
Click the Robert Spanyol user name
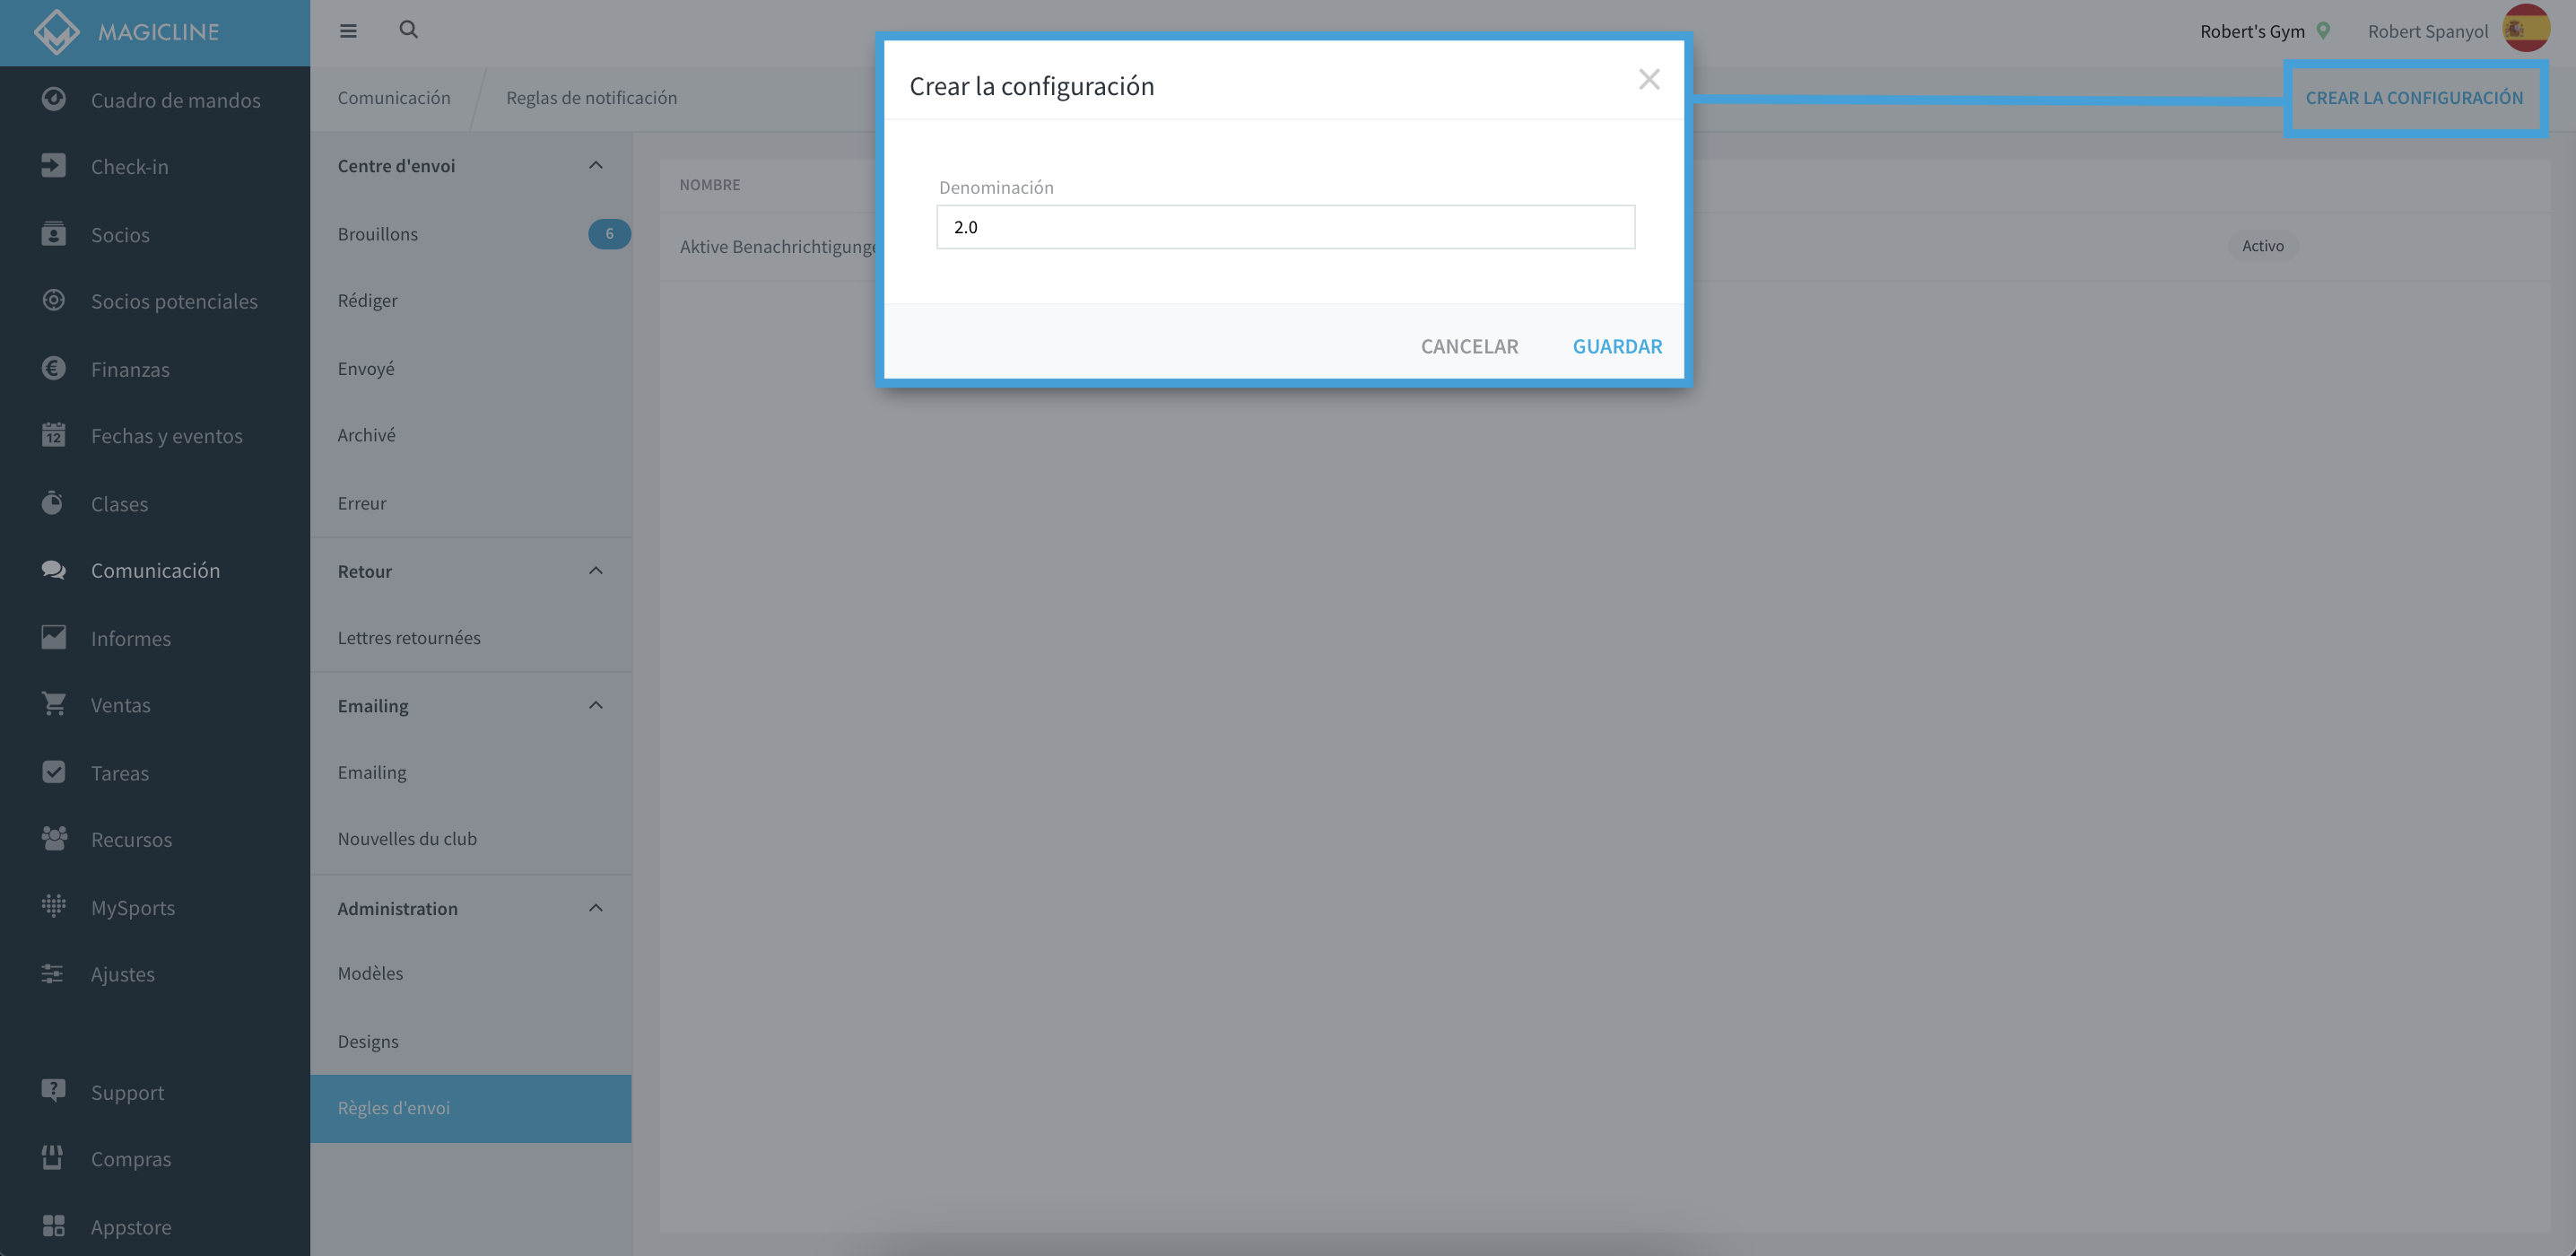pos(2427,31)
